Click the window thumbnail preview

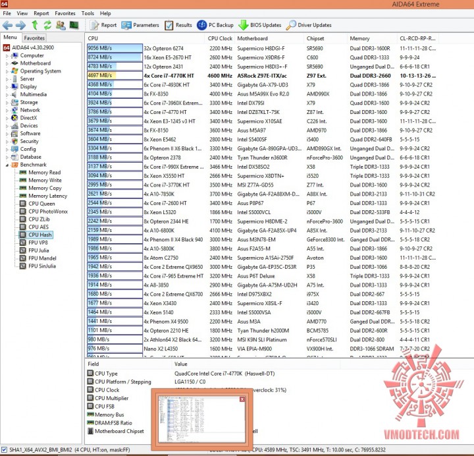pos(201,419)
